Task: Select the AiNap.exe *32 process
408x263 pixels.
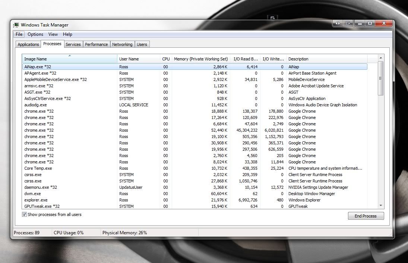Action: point(194,67)
